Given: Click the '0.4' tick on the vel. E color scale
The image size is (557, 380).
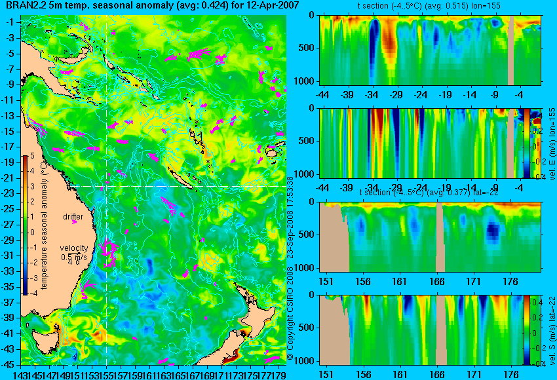Looking at the screenshot, I should [537, 116].
